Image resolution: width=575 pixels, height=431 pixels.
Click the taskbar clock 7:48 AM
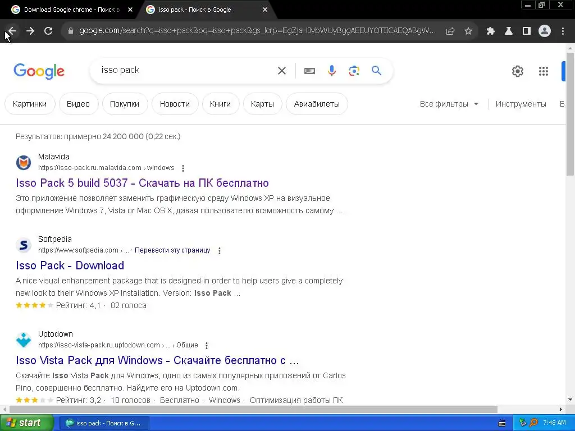tap(554, 423)
